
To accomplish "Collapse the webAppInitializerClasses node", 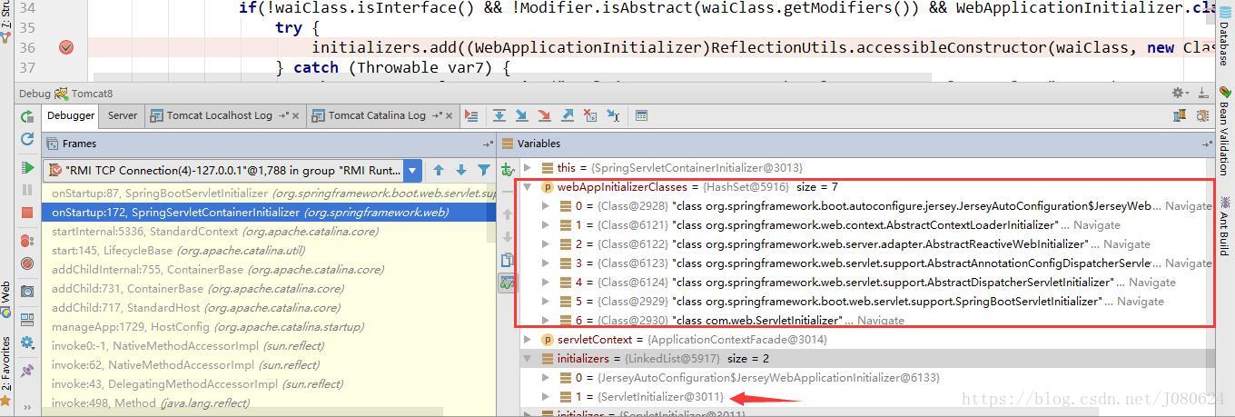I will coord(528,186).
